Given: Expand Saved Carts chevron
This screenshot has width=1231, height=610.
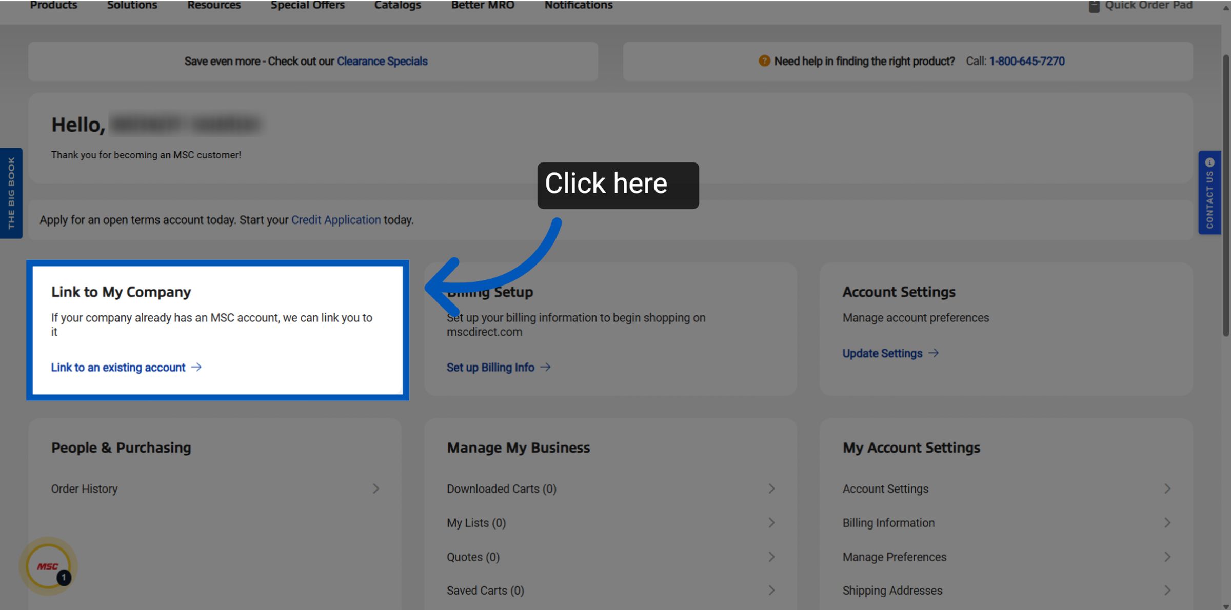Looking at the screenshot, I should point(771,591).
